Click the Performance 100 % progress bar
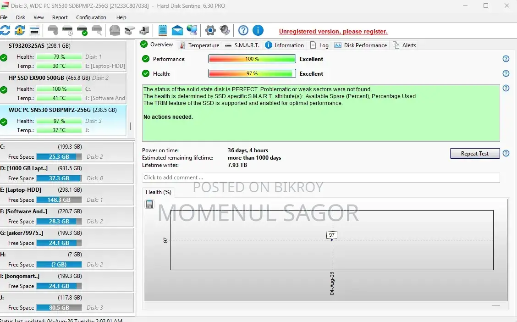 click(252, 59)
